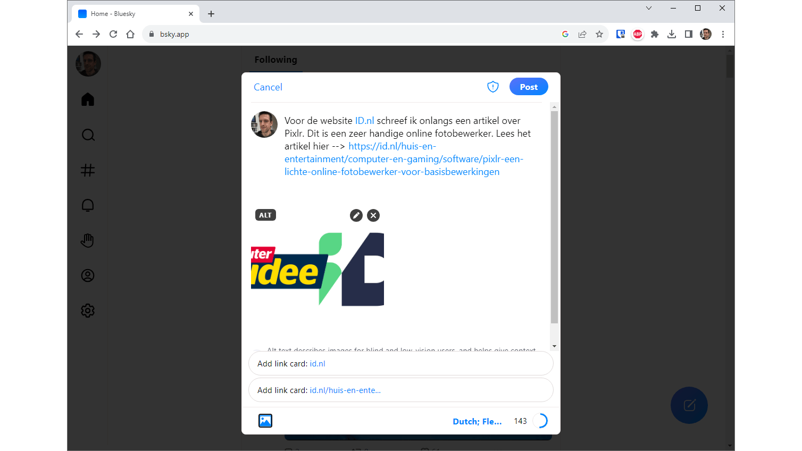Bookmark this page with star icon
This screenshot has height=451, width=802.
tap(599, 34)
